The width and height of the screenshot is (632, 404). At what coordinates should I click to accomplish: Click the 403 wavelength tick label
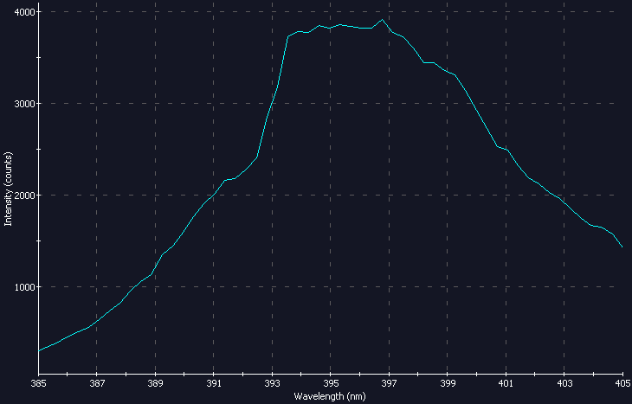click(564, 382)
